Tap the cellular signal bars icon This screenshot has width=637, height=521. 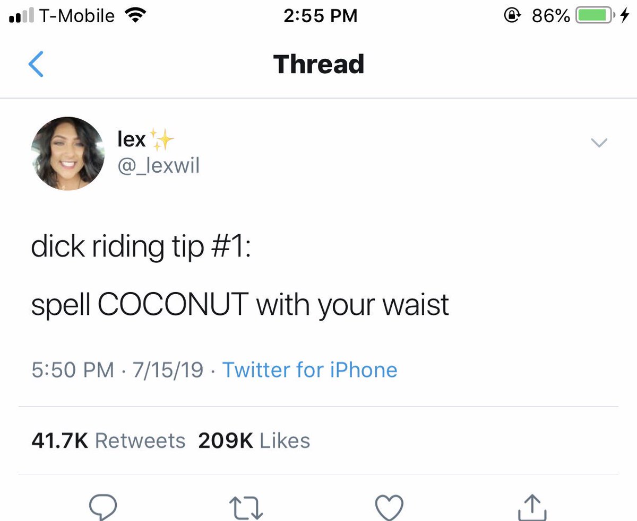(x=21, y=17)
